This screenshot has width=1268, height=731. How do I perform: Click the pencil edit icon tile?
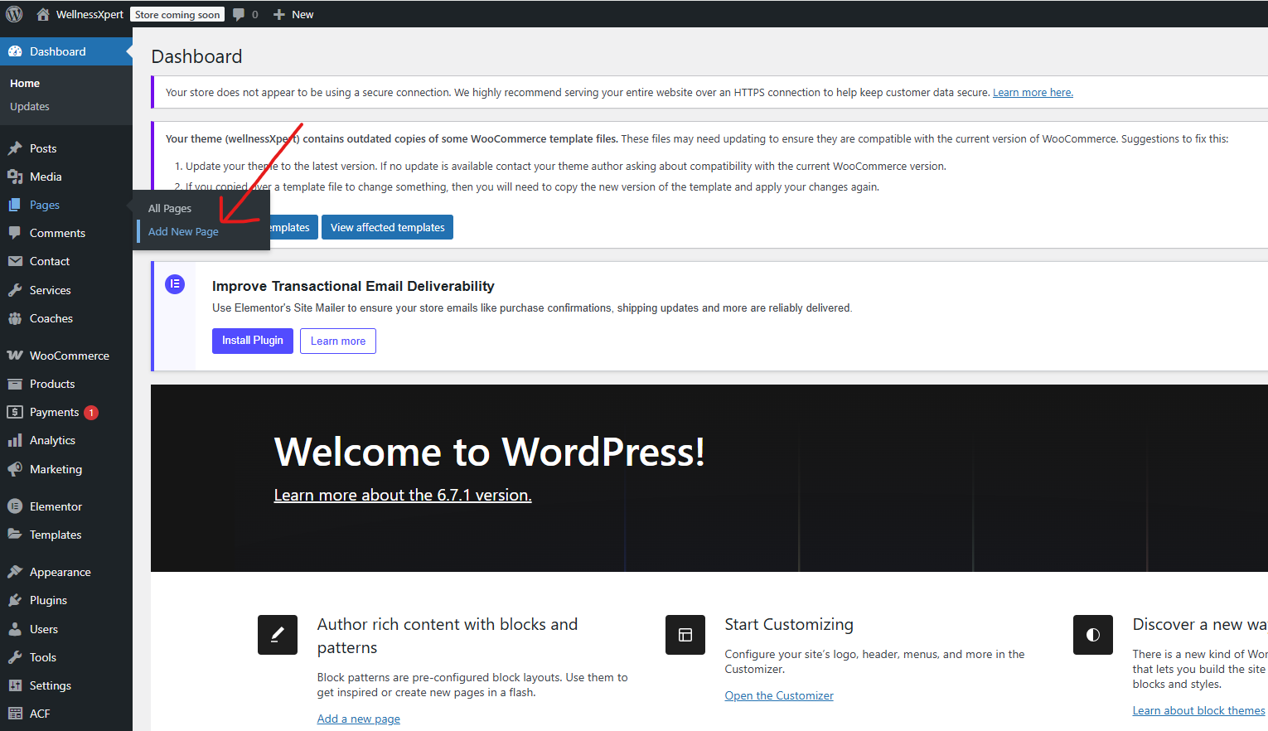(278, 635)
